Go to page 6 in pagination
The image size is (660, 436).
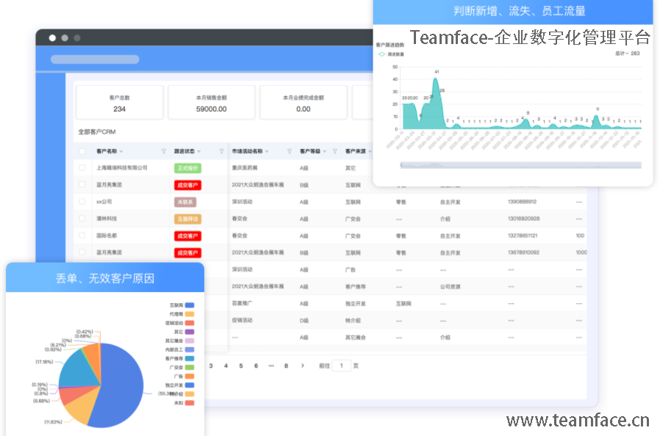point(256,366)
